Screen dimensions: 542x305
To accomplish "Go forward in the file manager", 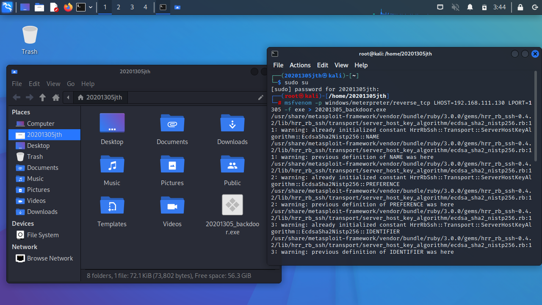I will (30, 97).
